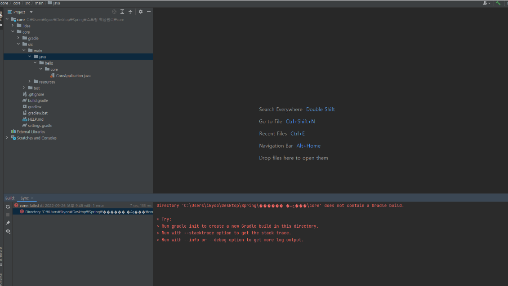This screenshot has width=508, height=286.
Task: Select the gradlew script file
Action: pyautogui.click(x=32, y=107)
